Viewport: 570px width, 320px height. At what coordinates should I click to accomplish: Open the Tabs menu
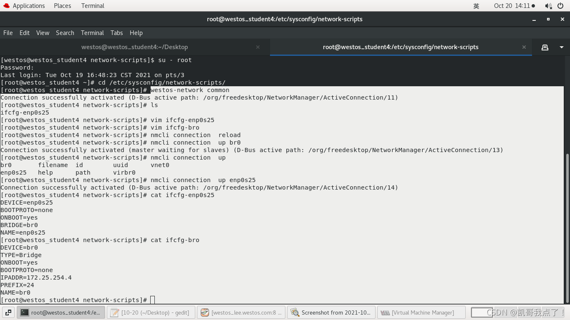click(116, 33)
